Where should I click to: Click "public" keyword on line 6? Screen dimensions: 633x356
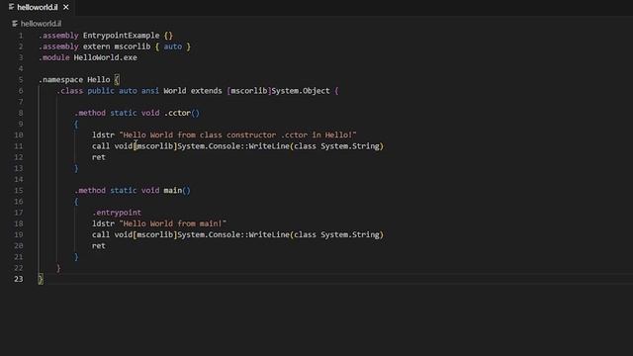(101, 91)
